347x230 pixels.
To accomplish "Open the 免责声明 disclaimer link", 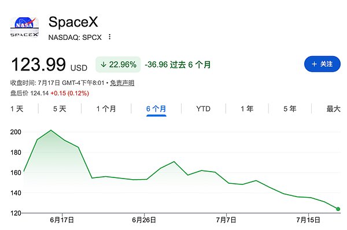I will [x=122, y=83].
